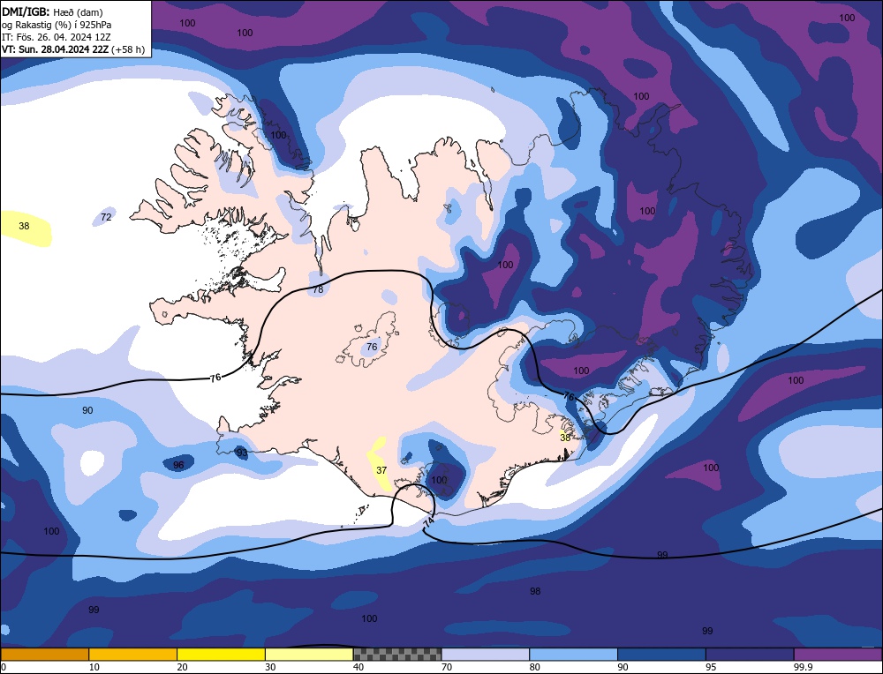This screenshot has height=674, width=883.
Task: Click the checkered 40–70 legend swatch
Action: [397, 655]
